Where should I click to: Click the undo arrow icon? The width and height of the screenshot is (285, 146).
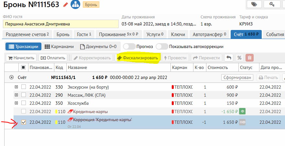[229, 58]
